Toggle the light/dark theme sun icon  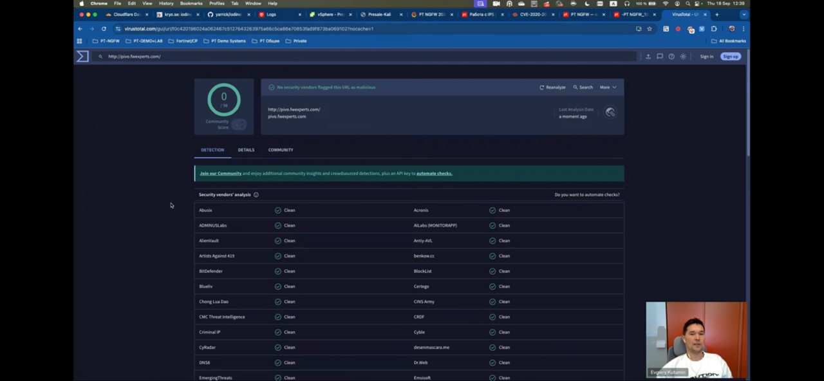tap(683, 57)
